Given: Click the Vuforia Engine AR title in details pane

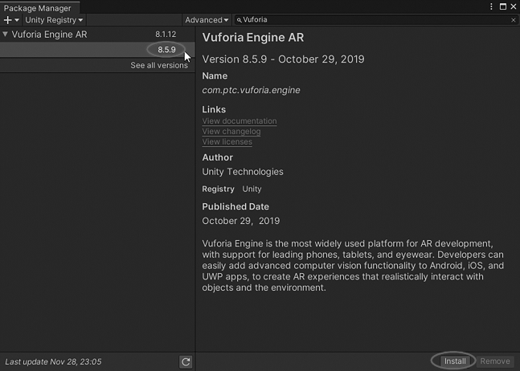Looking at the screenshot, I should (253, 38).
